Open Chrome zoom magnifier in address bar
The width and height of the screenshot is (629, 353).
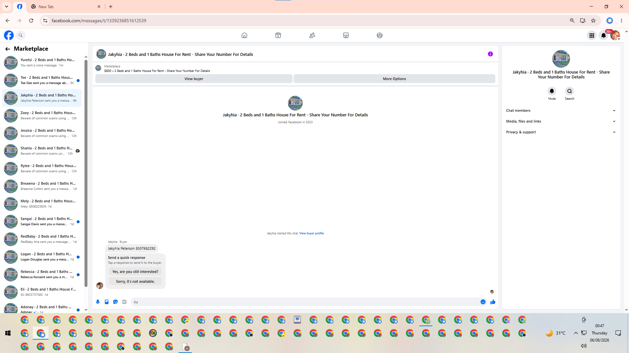coord(572,21)
